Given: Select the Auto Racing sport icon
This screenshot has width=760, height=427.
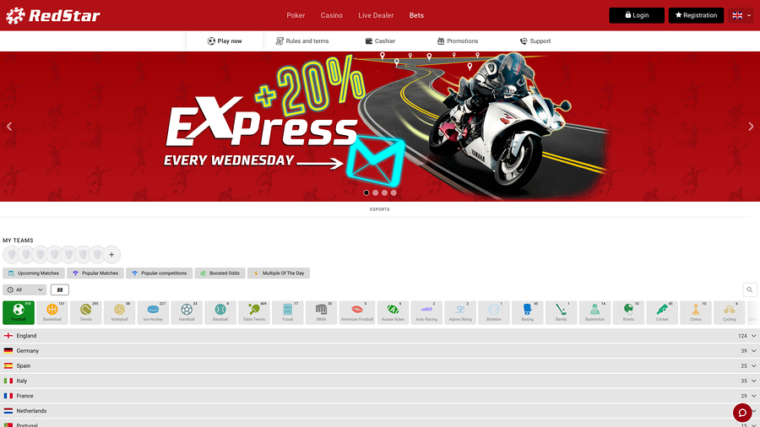Looking at the screenshot, I should coord(426,312).
